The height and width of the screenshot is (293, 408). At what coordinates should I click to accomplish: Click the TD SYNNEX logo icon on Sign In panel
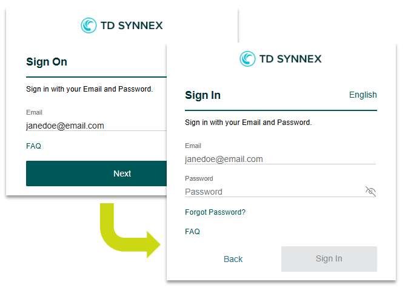point(247,59)
